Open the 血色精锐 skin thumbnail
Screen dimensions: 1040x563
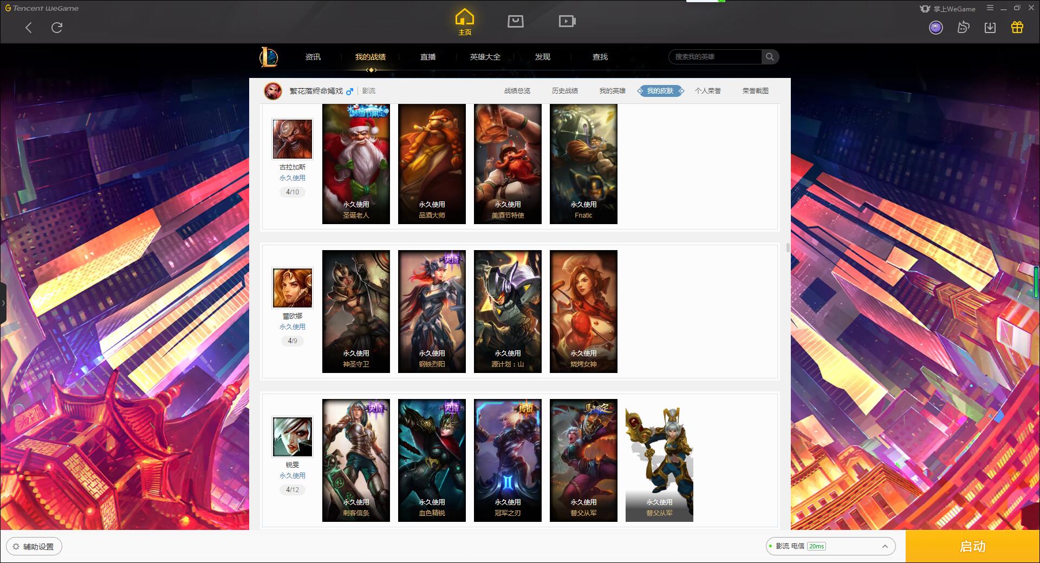(x=432, y=460)
